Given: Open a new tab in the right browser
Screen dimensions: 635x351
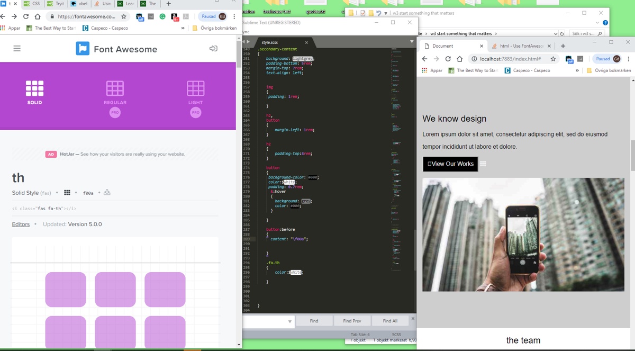Looking at the screenshot, I should click(x=563, y=46).
